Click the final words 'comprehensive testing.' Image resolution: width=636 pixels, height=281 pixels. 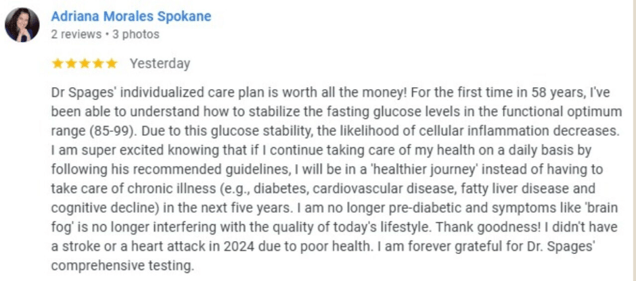point(122,266)
